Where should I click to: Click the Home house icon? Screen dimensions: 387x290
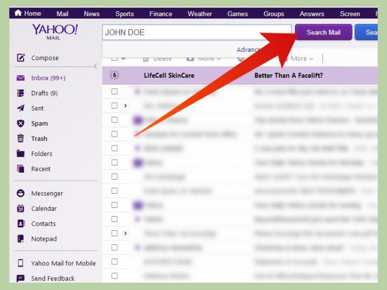(x=18, y=13)
